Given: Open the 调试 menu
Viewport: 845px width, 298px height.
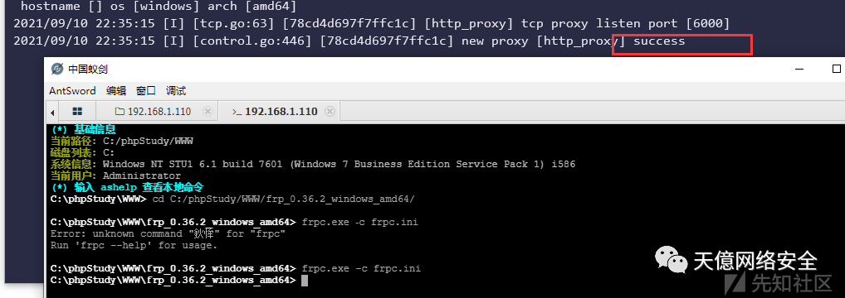Looking at the screenshot, I should (x=176, y=91).
